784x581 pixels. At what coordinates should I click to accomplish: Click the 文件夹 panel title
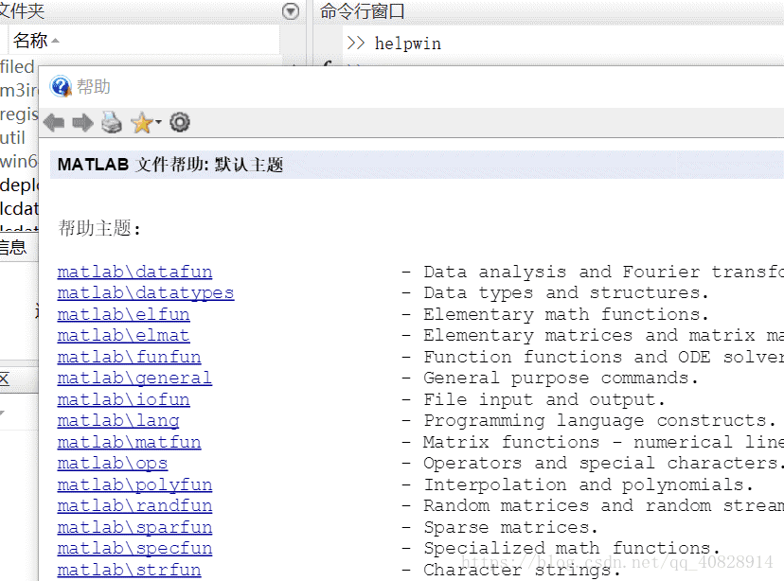(22, 11)
